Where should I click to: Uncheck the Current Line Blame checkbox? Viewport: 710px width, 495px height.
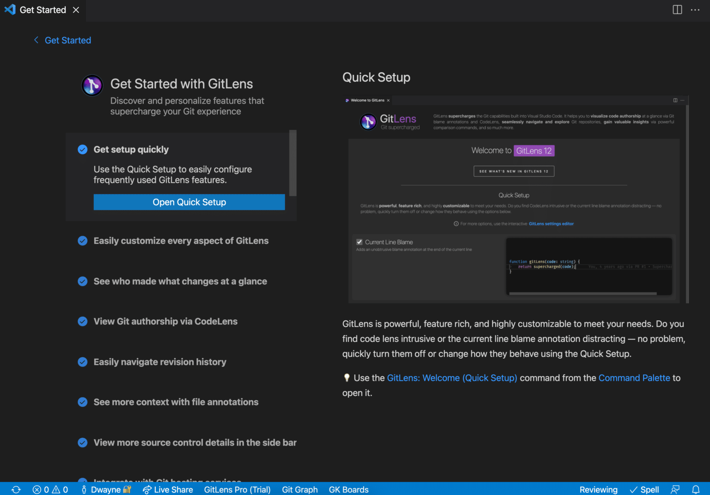359,242
